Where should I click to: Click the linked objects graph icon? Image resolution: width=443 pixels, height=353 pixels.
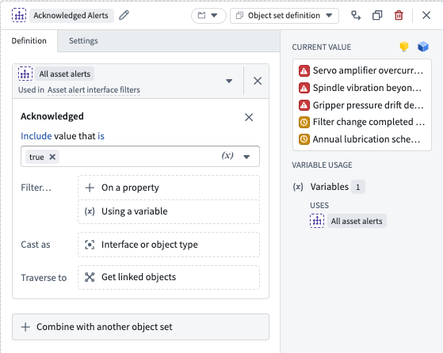click(90, 277)
